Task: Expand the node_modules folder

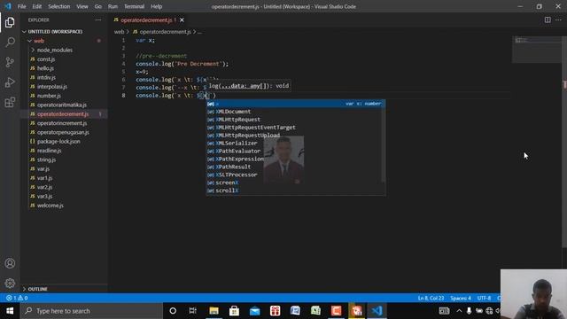Action: (55, 50)
